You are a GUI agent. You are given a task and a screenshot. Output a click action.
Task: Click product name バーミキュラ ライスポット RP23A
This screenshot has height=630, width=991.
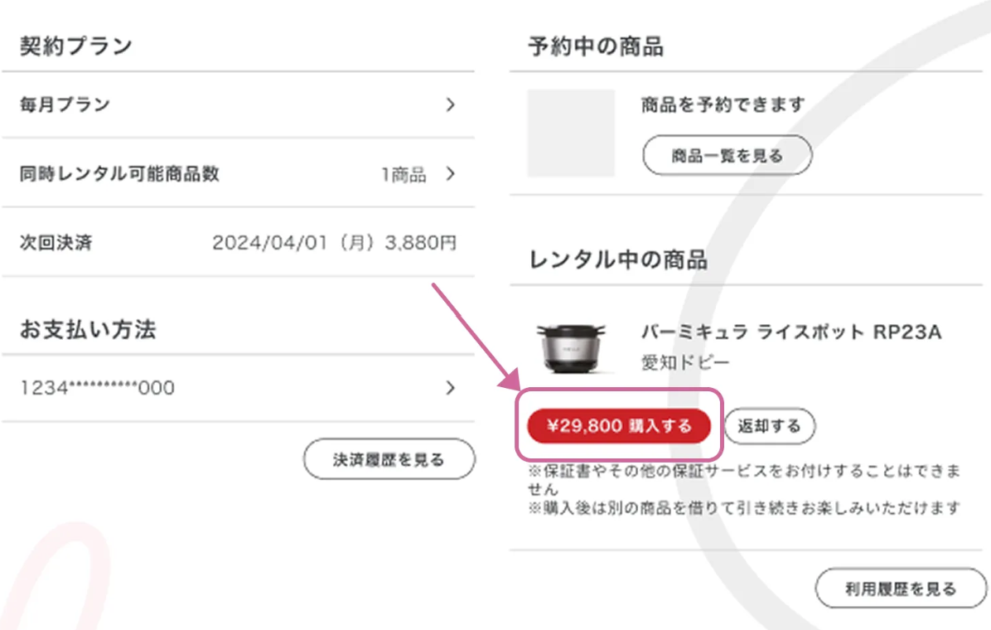pos(795,329)
